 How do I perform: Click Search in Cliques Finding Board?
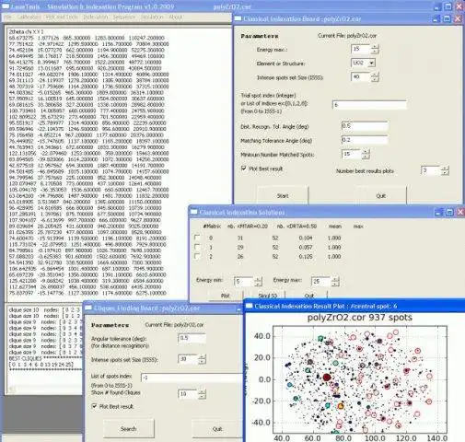click(x=128, y=428)
